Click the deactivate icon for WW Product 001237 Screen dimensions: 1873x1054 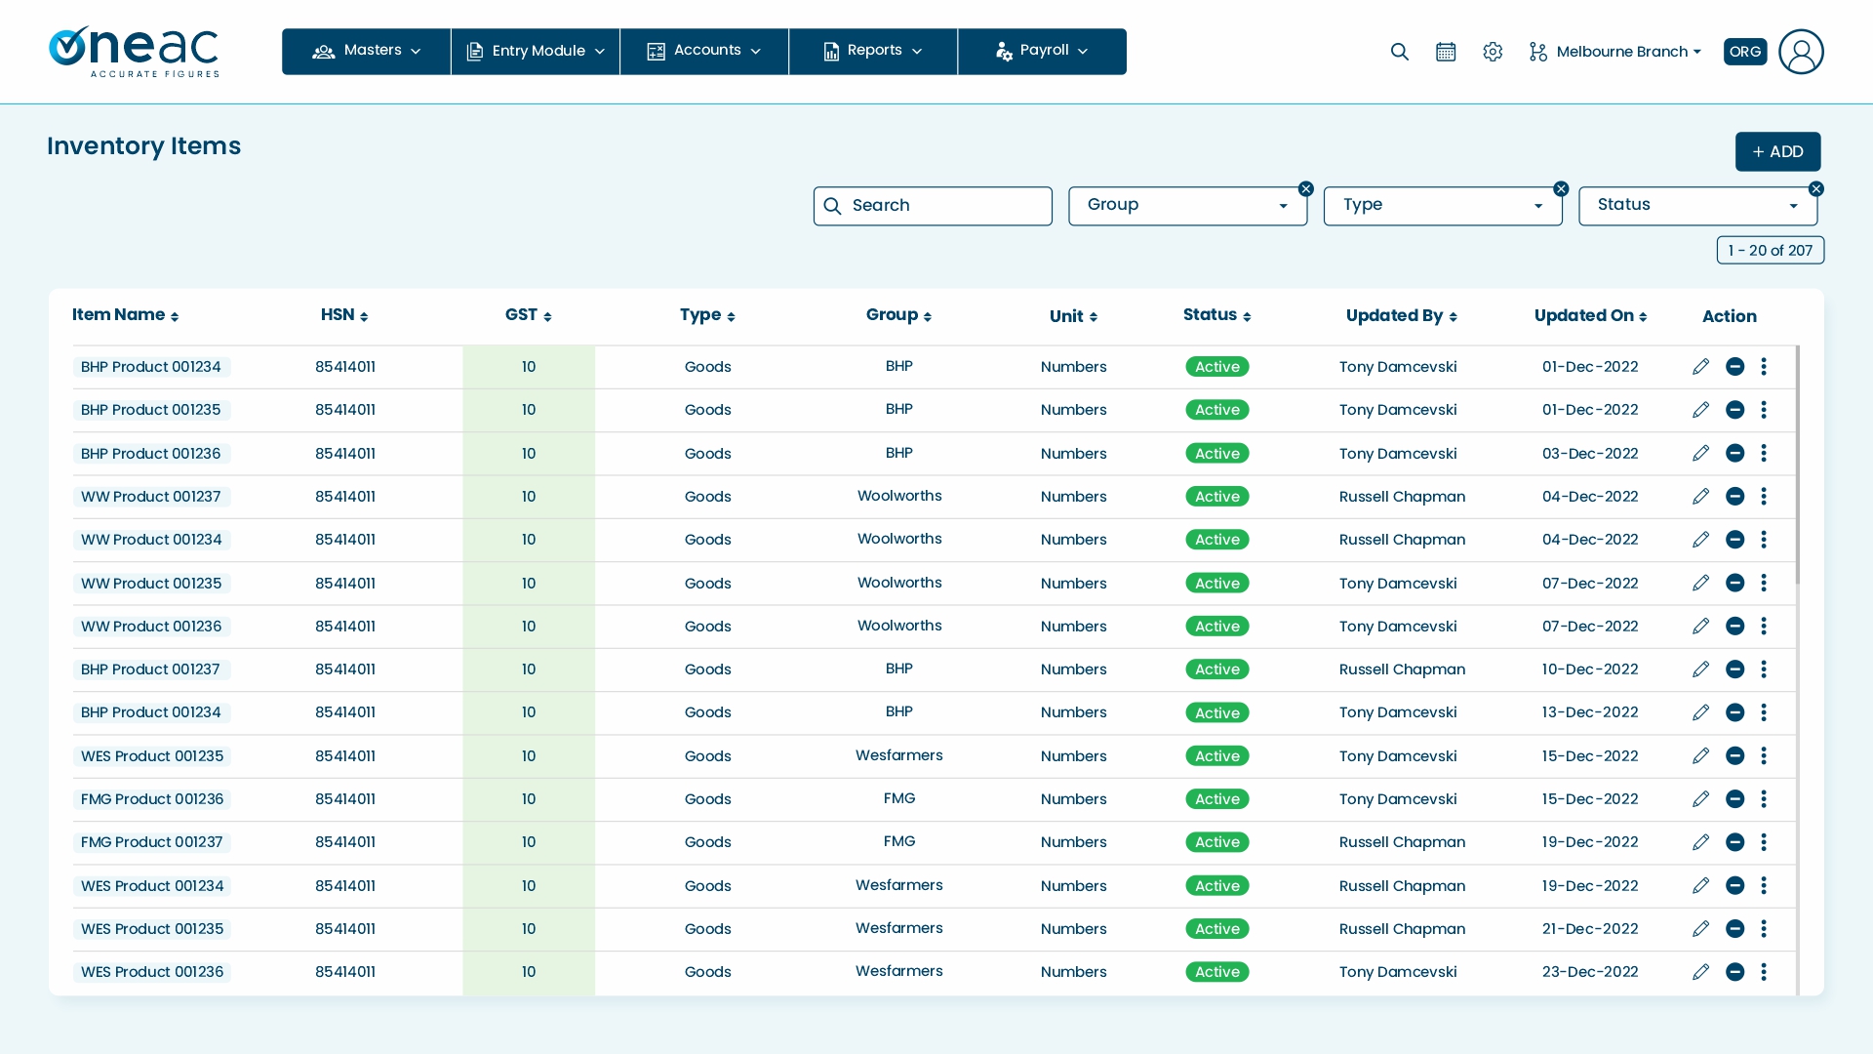pyautogui.click(x=1735, y=496)
